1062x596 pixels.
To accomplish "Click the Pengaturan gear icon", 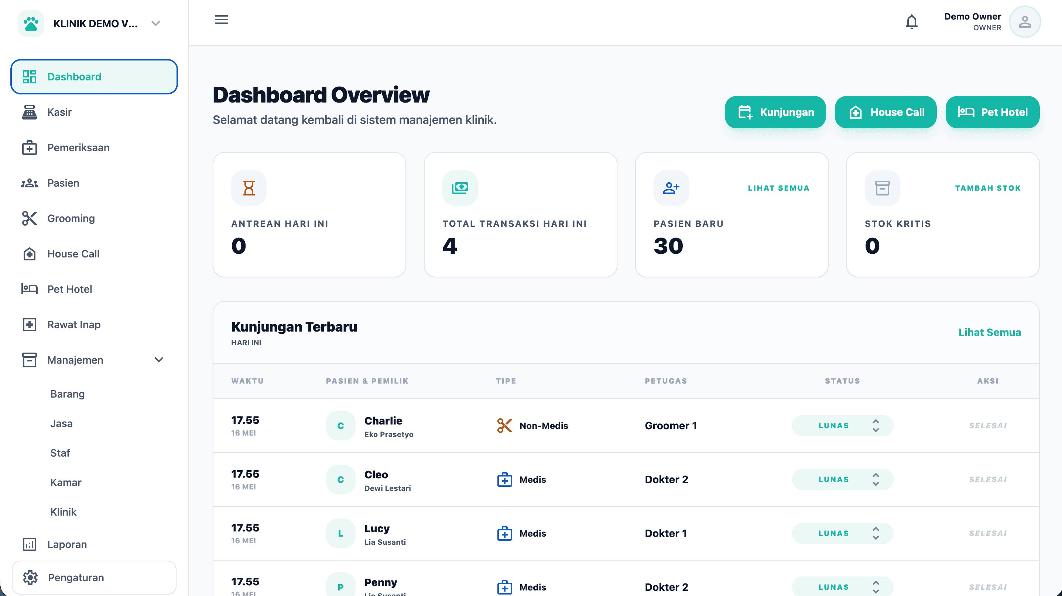I will tap(30, 578).
